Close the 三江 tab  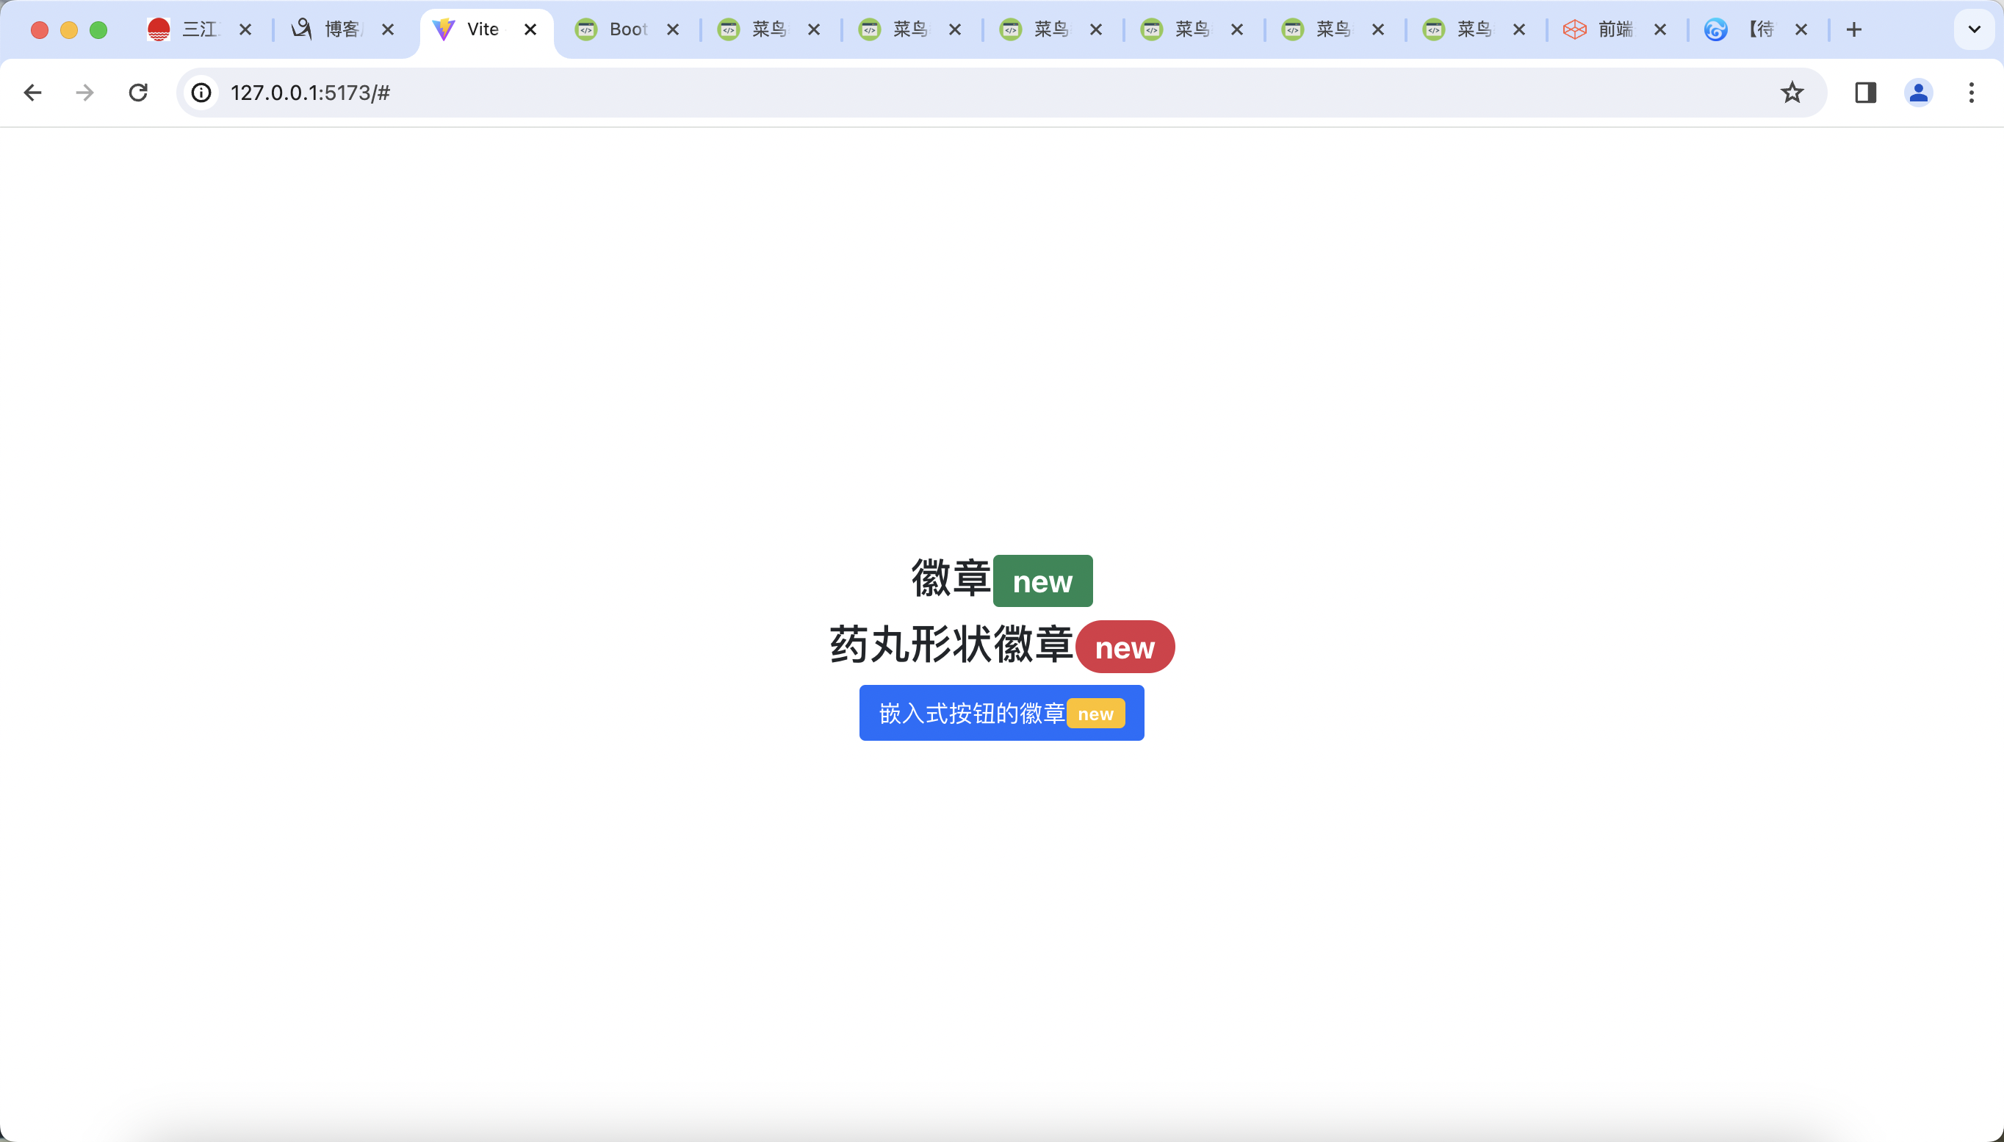(245, 30)
